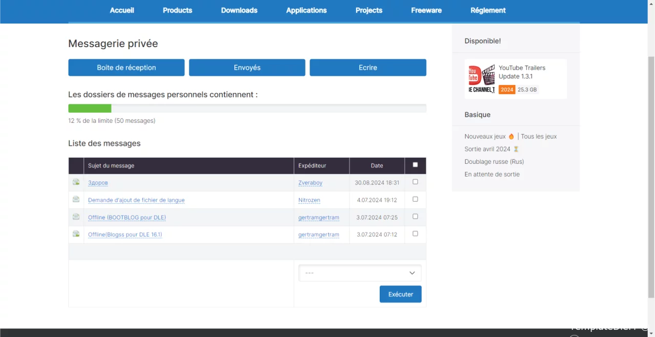
Task: Toggle the select-all checkbox in table header
Action: [x=415, y=165]
